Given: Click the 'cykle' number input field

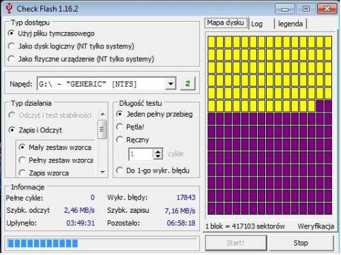Looking at the screenshot, I should point(141,154).
